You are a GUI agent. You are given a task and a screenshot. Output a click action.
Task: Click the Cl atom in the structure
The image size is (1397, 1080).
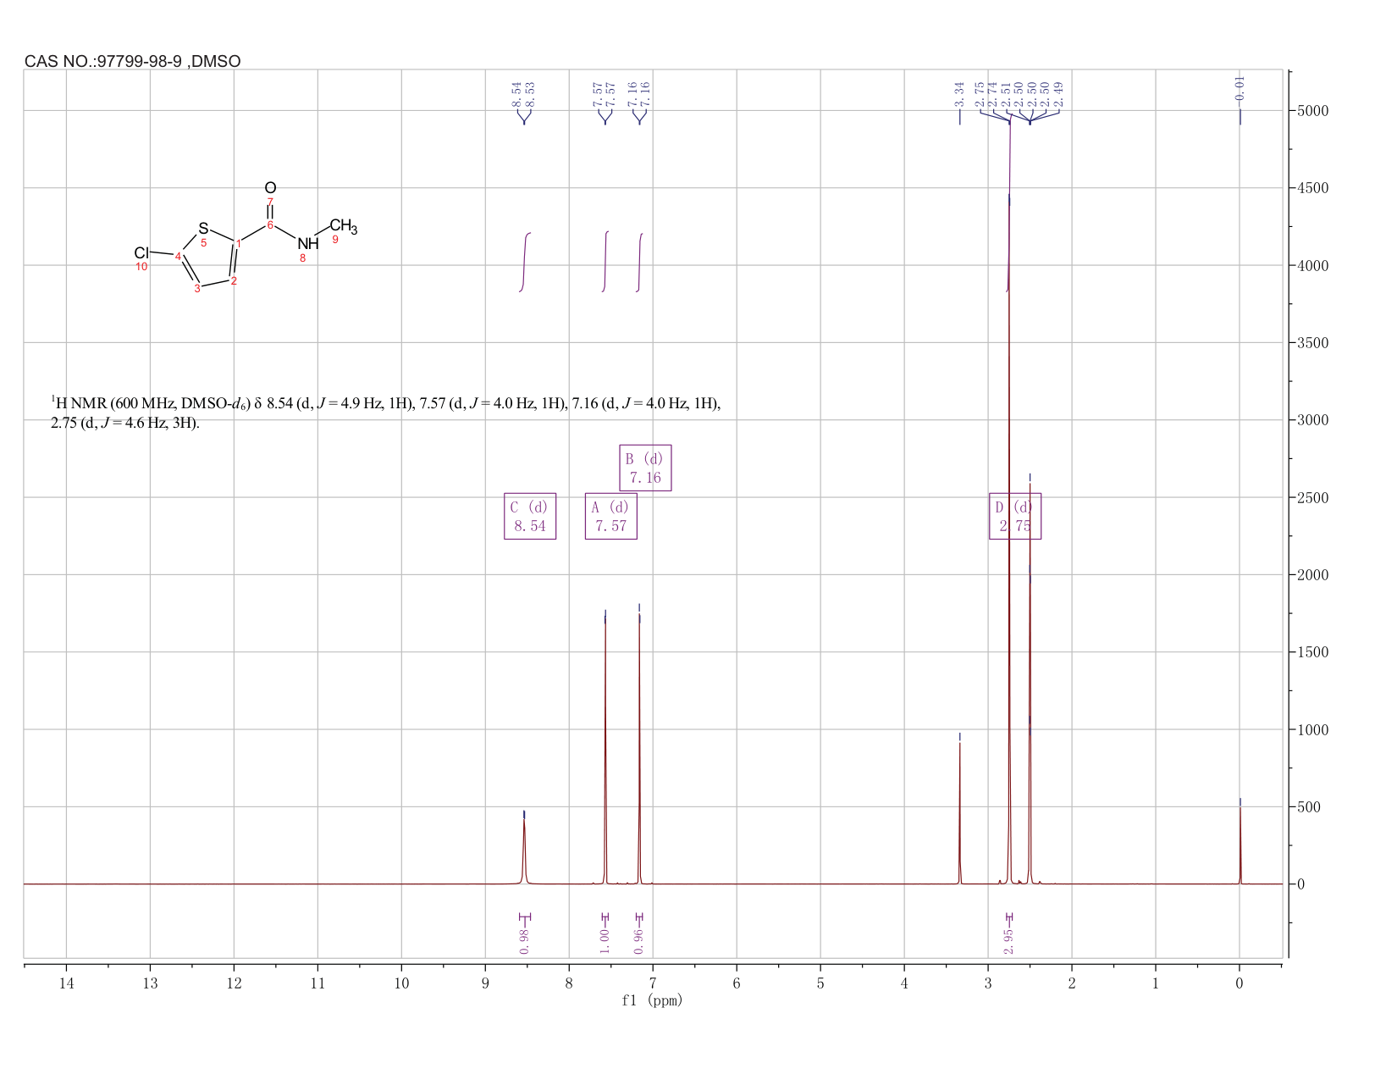point(141,252)
